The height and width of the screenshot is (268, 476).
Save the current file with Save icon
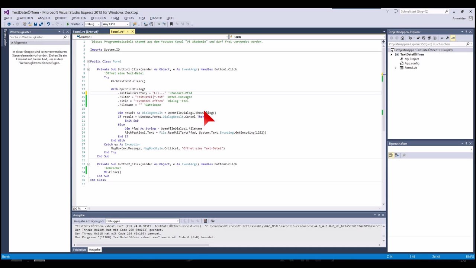click(36, 24)
